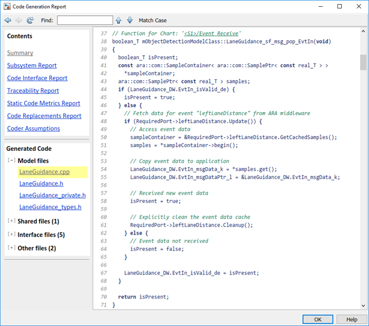Screen dimensions: 369x326
Task: Toggle the Match Case option
Action: (152, 21)
